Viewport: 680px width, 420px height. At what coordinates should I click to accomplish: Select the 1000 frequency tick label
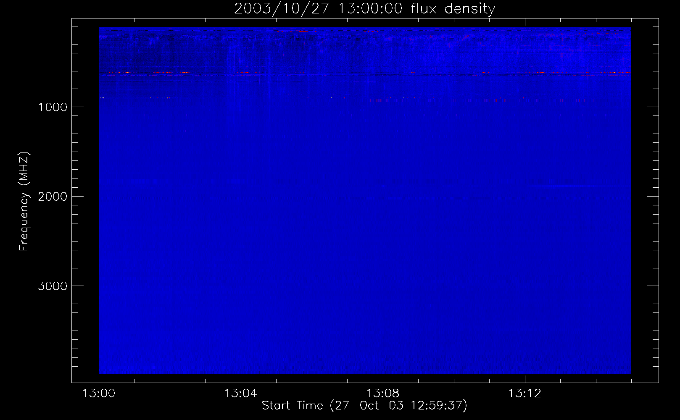(x=53, y=107)
